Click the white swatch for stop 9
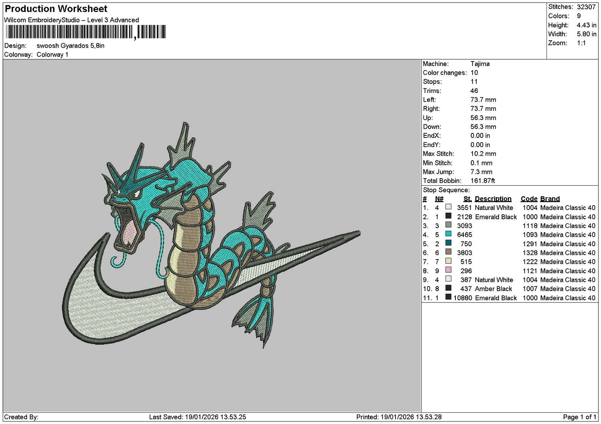Viewport: 601px width, 424px height. (448, 279)
